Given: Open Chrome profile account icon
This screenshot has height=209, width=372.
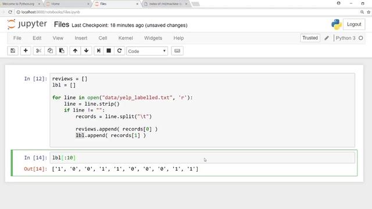Looking at the screenshot, I should pos(338,3).
